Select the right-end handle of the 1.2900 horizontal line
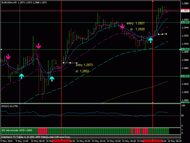This screenshot has width=190, height=143. [x=180, y=49]
